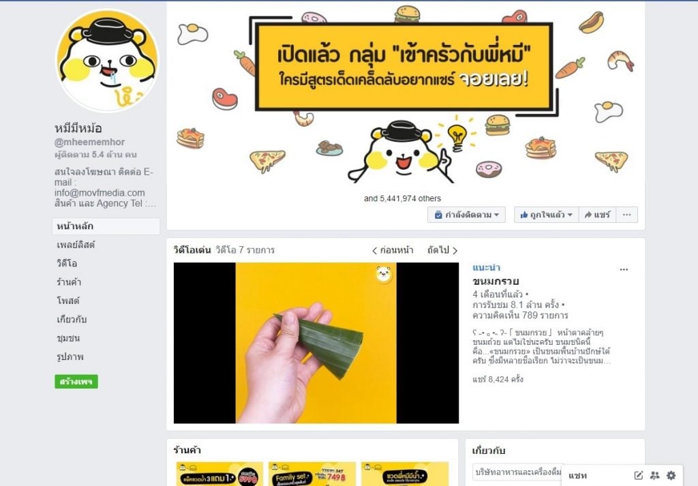Viewport: 698px width, 486px height.
Task: Click the bear logo in video corner
Action: (383, 274)
